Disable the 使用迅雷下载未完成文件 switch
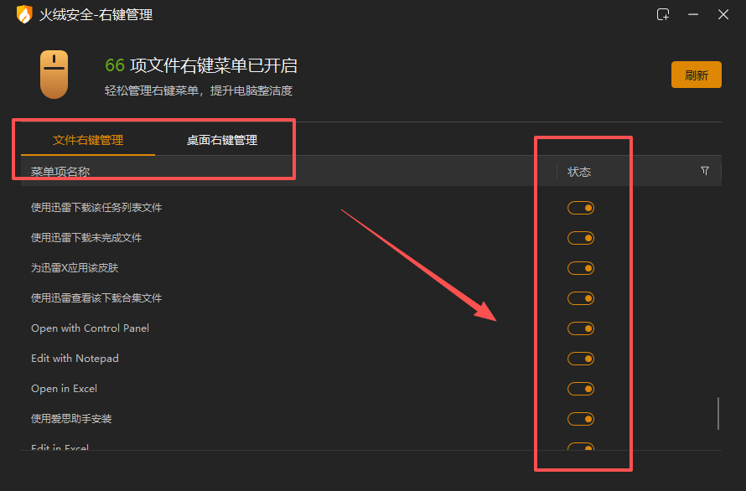Image resolution: width=746 pixels, height=491 pixels. [x=580, y=238]
